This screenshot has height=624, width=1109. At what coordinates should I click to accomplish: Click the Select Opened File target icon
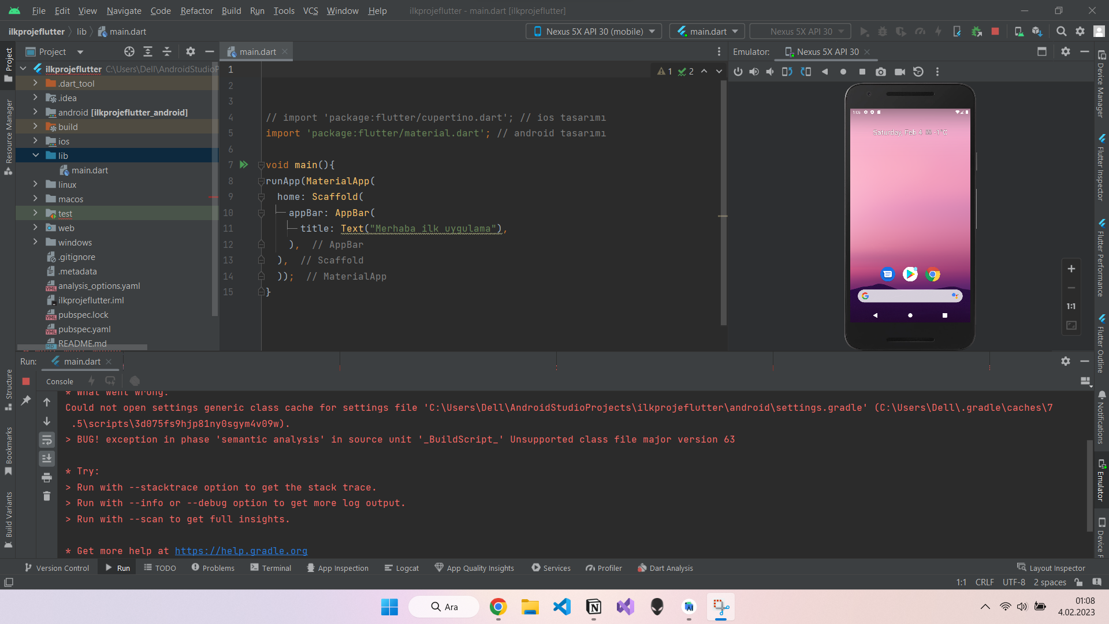(x=129, y=52)
